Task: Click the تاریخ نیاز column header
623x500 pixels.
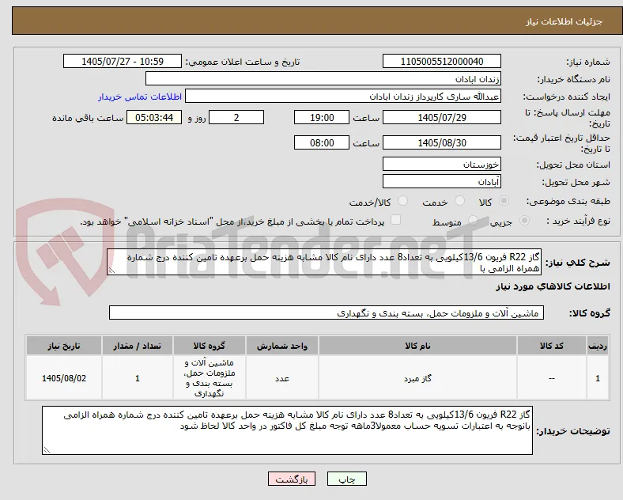Action: (64, 346)
